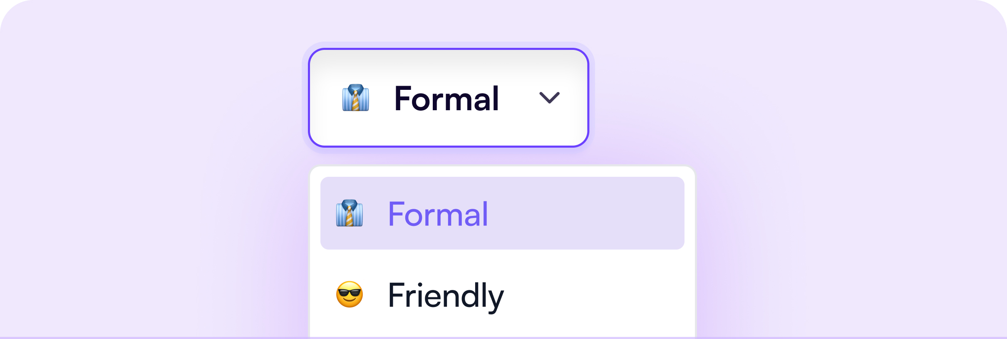Click empty space right of the Friendly label
The width and height of the screenshot is (1007, 339).
599,294
